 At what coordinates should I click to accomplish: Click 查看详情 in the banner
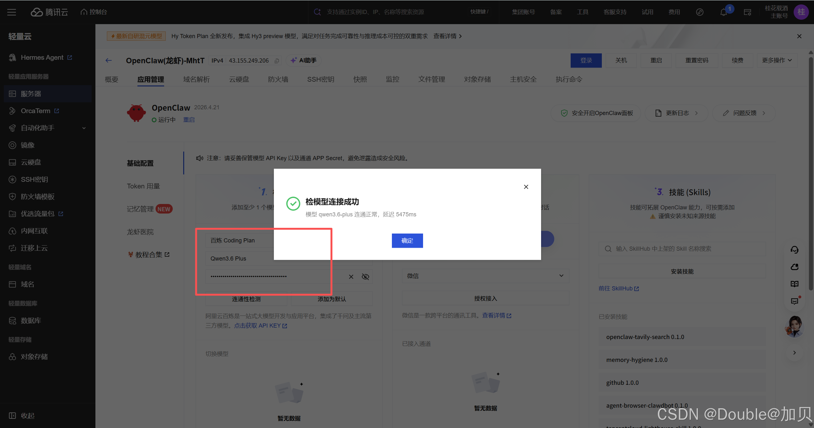[x=447, y=36]
